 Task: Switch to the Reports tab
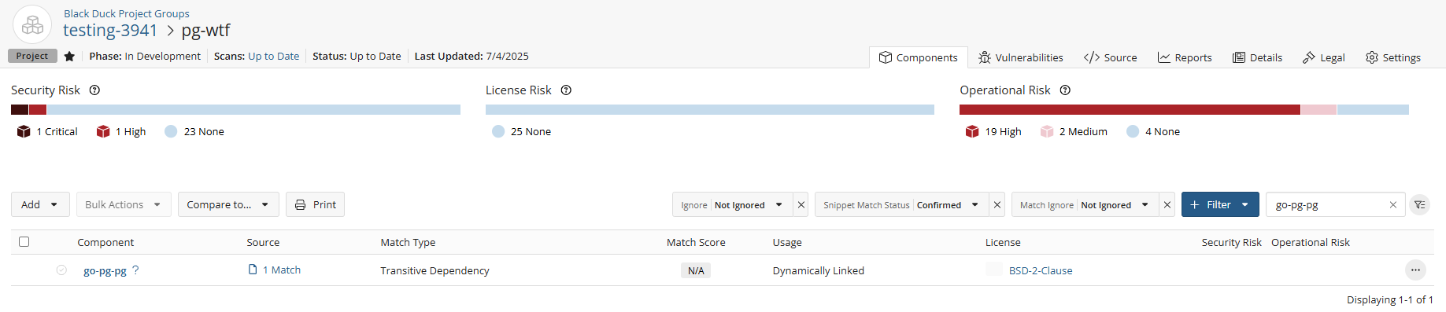(1185, 57)
